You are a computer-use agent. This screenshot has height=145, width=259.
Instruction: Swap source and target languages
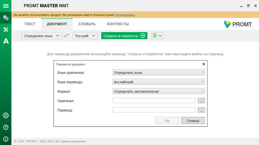coord(66,36)
